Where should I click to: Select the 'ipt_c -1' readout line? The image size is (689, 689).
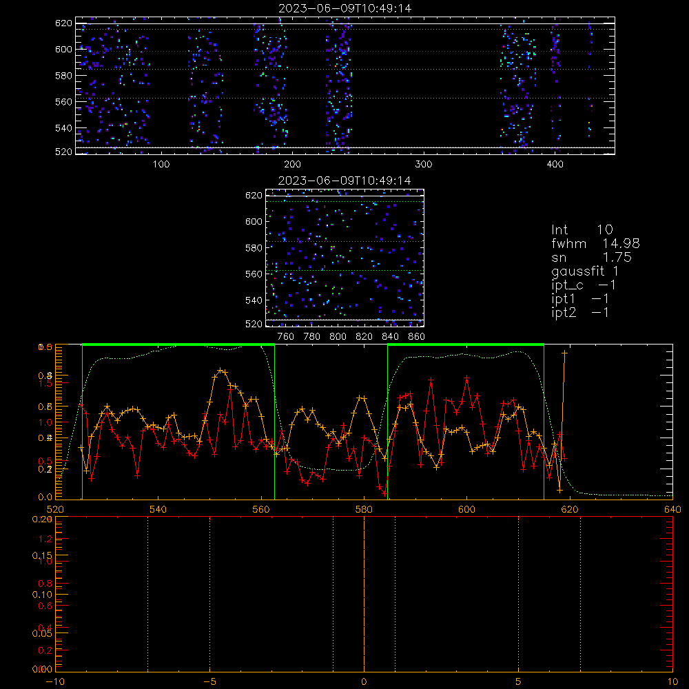pos(584,285)
